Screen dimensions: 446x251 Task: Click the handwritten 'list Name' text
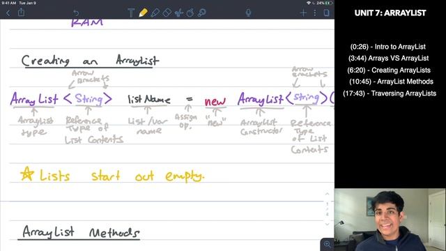148,99
